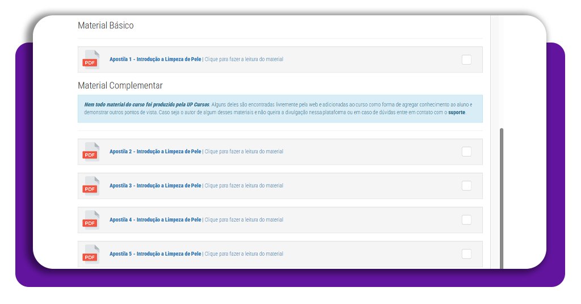This screenshot has height=304, width=581.
Task: Open the PDF icon of Apostila 3
Action: (x=90, y=186)
